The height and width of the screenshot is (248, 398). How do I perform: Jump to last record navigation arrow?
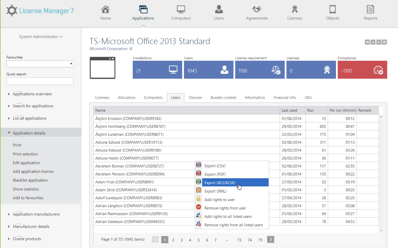click(384, 42)
